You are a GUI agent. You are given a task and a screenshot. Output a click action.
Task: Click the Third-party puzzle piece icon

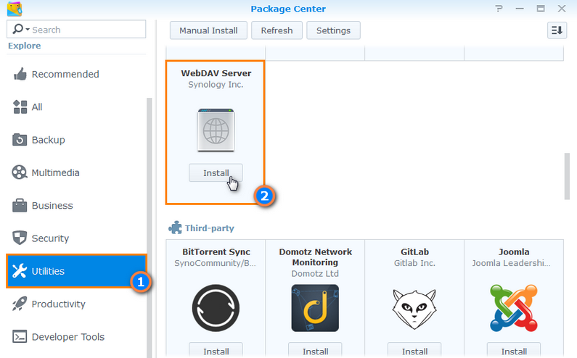tap(175, 228)
